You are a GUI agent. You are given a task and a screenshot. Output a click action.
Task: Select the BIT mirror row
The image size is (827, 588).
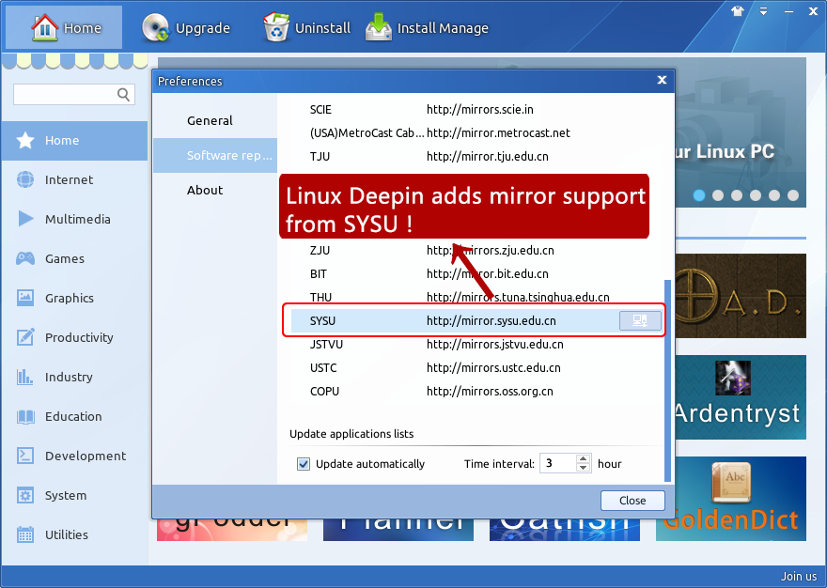tap(476, 274)
